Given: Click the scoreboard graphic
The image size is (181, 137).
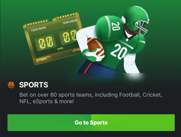Looking at the screenshot, I should tap(52, 39).
